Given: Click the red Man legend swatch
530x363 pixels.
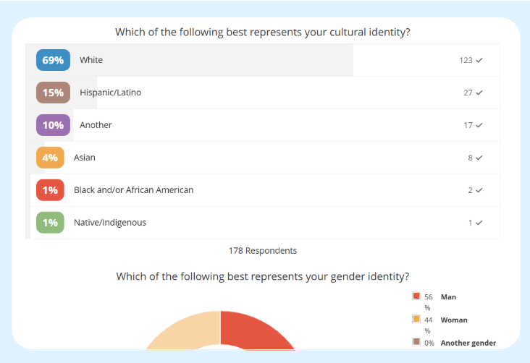Looking at the screenshot, I should pyautogui.click(x=416, y=296).
